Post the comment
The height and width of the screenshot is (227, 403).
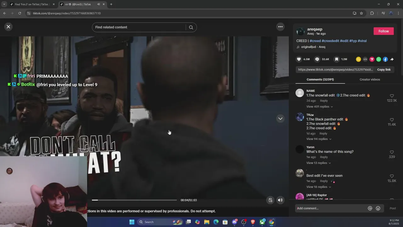(393, 208)
